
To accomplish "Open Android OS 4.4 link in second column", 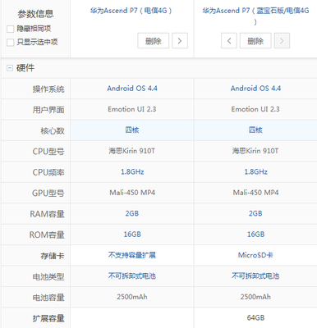I will (255, 89).
